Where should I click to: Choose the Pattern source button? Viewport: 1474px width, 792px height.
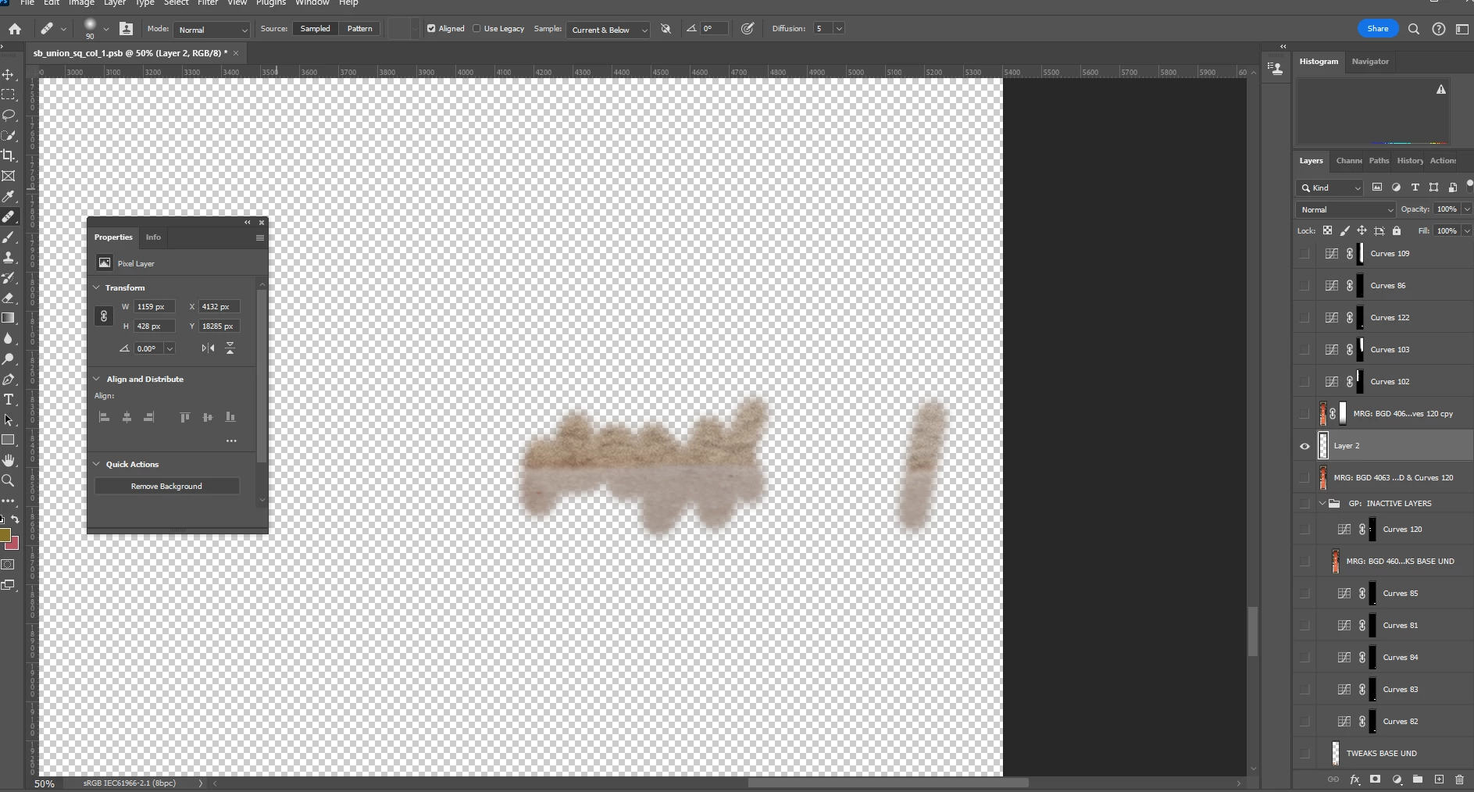tap(359, 29)
